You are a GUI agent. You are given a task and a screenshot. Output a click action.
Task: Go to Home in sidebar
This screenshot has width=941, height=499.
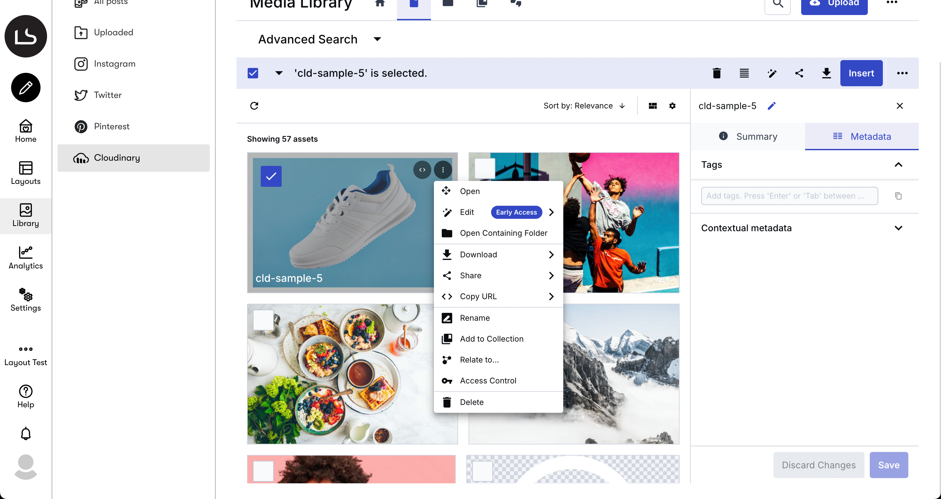pos(25,131)
